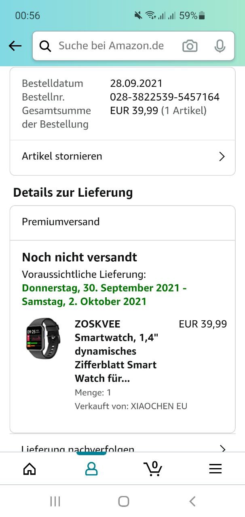Expand the 'Artikel stornieren' chevron
This screenshot has height=517, width=245.
point(222,157)
